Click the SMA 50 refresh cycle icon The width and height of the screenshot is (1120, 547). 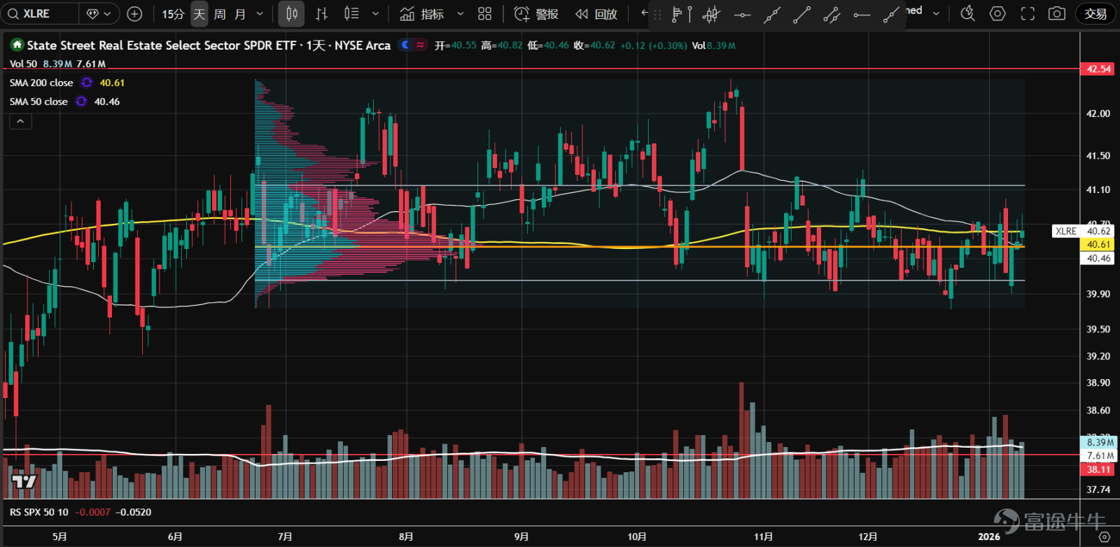(81, 101)
